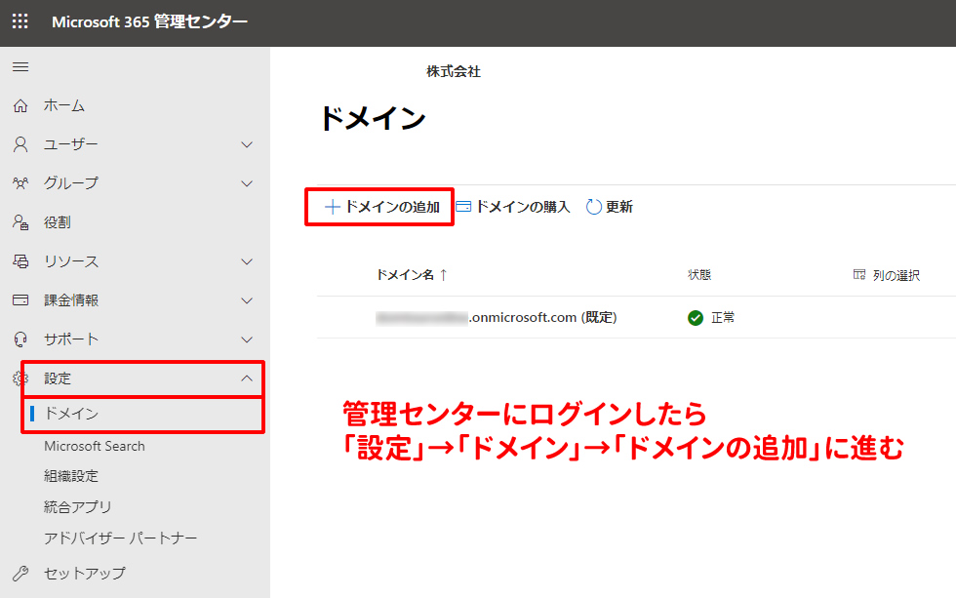Click the 更新 button

[x=610, y=207]
